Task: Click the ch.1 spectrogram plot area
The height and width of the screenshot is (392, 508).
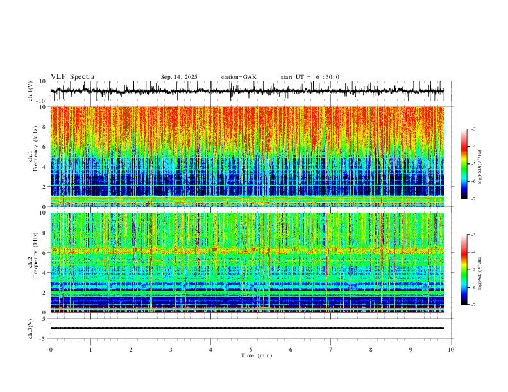Action: pos(248,156)
